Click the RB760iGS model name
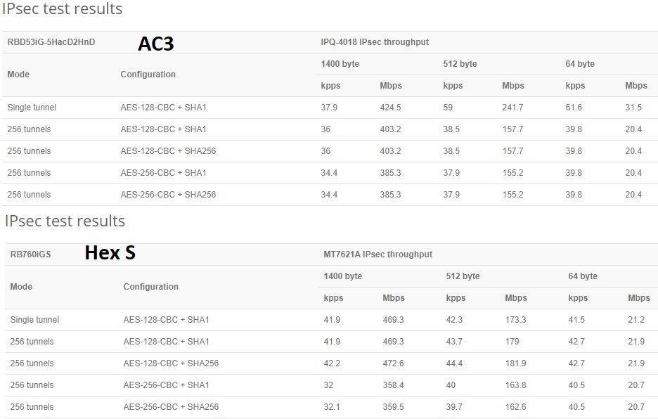Viewport: 658px width, 419px height. pos(30,254)
